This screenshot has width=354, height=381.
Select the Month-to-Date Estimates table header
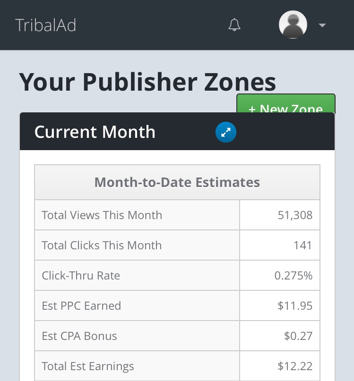177,182
